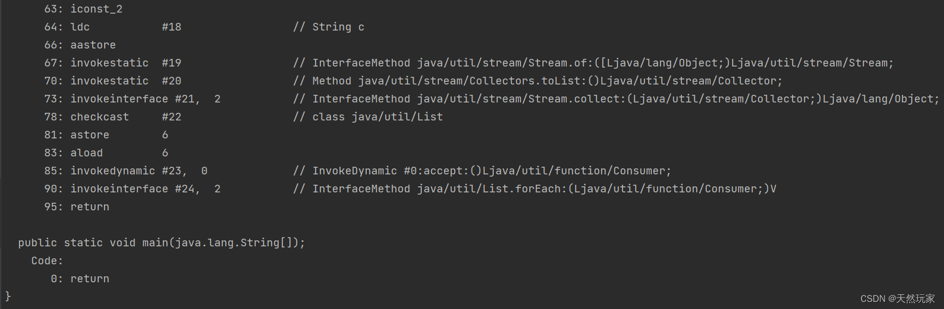Click the Stream.collect InterfaceMethod comment
Screen dimensions: 944x309
616,99
